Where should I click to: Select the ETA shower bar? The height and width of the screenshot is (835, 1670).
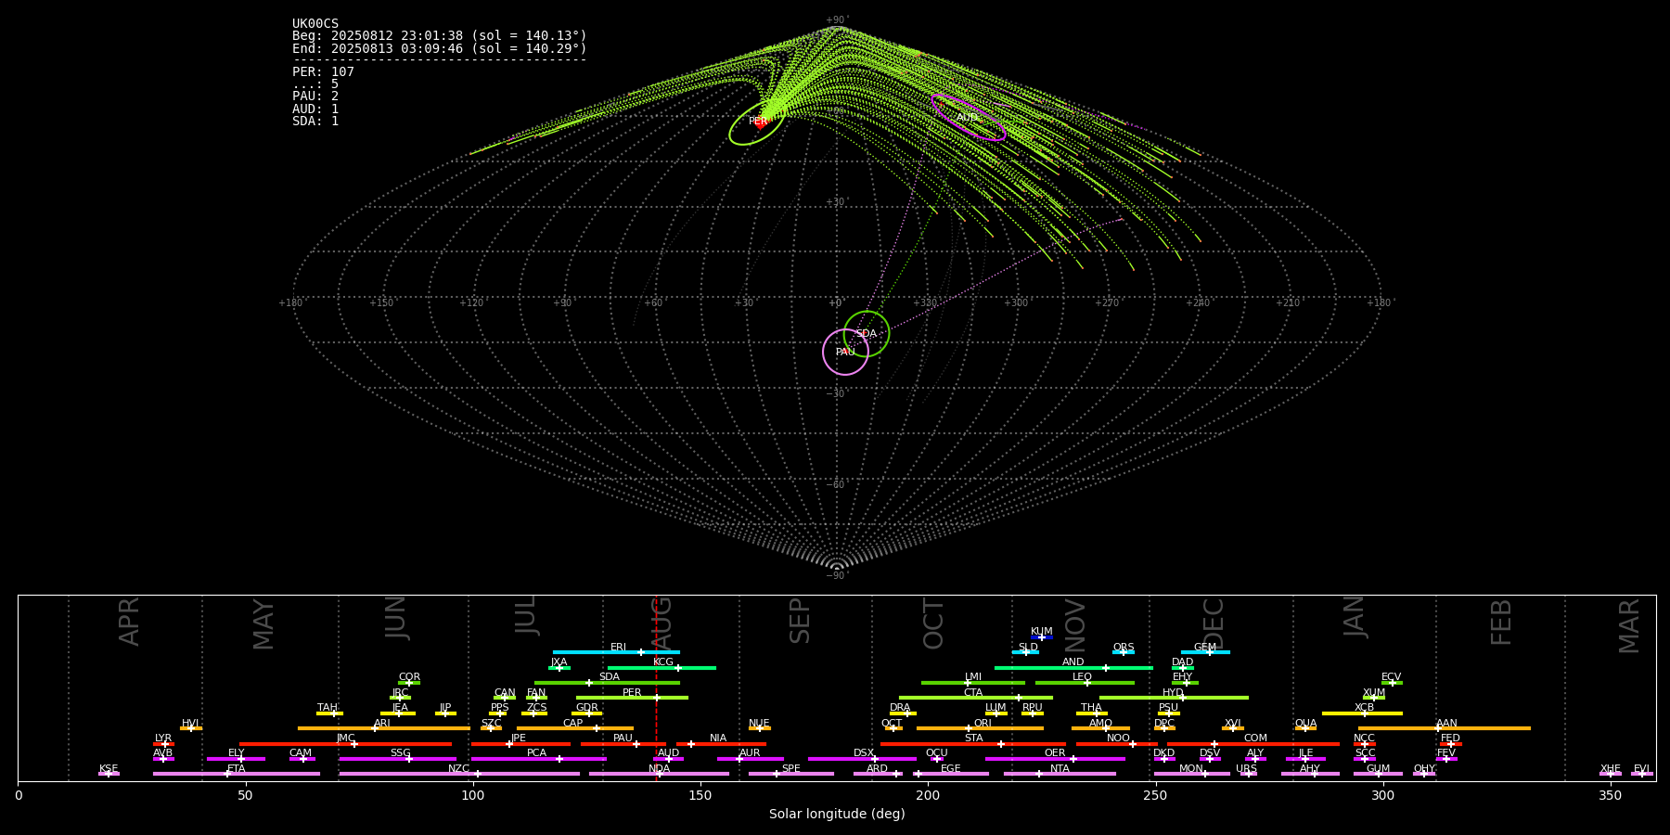coord(237,774)
